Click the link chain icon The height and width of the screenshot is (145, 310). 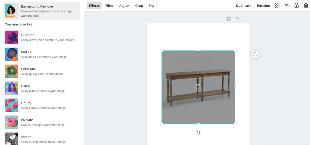click(x=287, y=6)
